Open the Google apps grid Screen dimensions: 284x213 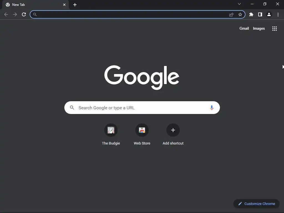coord(275,29)
